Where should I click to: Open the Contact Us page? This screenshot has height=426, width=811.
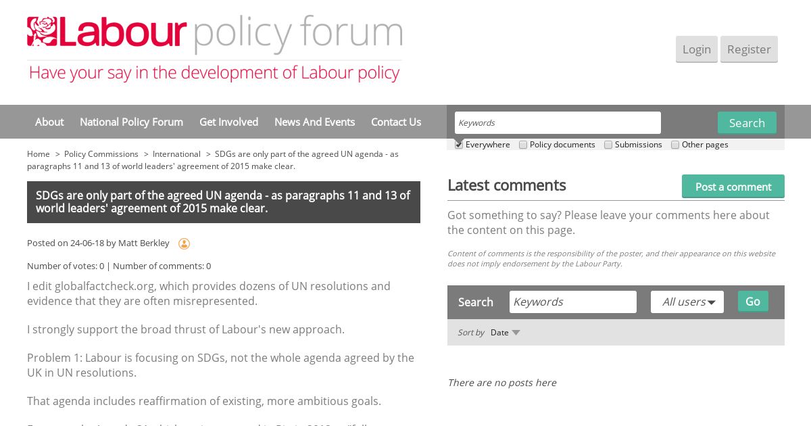pyautogui.click(x=396, y=122)
